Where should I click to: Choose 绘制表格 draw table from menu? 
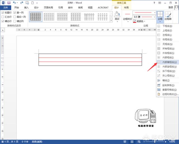(x=168, y=85)
